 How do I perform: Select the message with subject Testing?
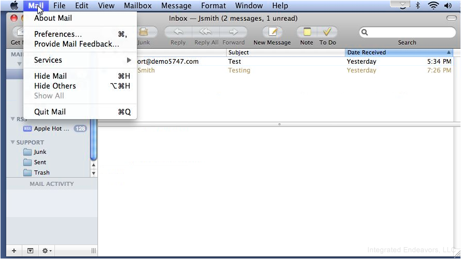pyautogui.click(x=239, y=70)
